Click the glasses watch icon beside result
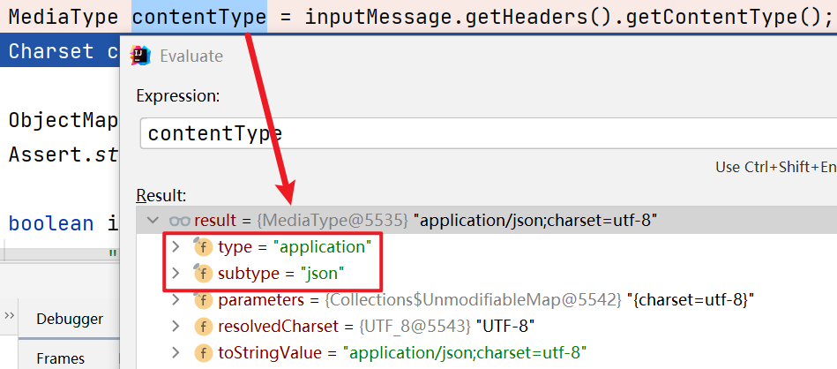The image size is (837, 369). coord(179,220)
